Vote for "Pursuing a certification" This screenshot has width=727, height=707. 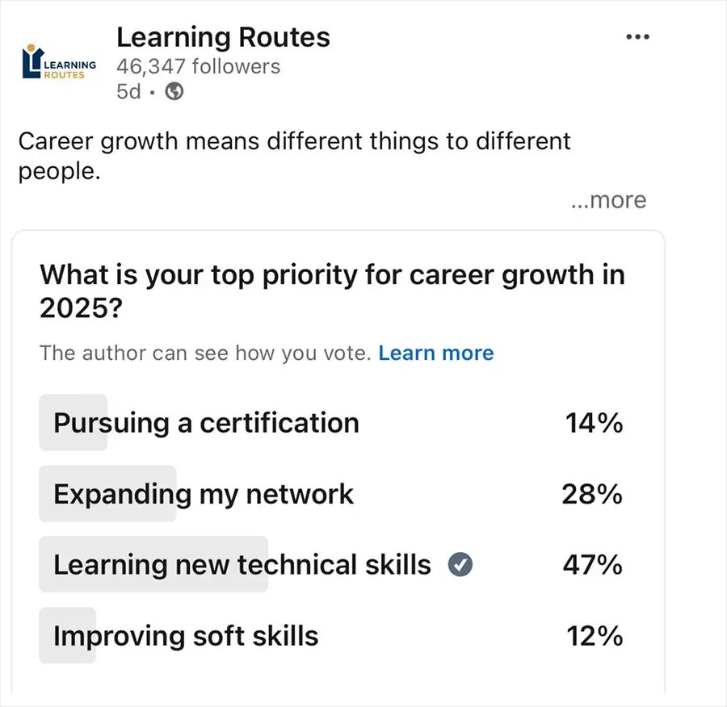205,423
